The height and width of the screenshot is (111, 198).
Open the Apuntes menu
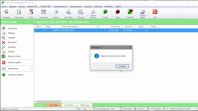[x=13, y=6]
